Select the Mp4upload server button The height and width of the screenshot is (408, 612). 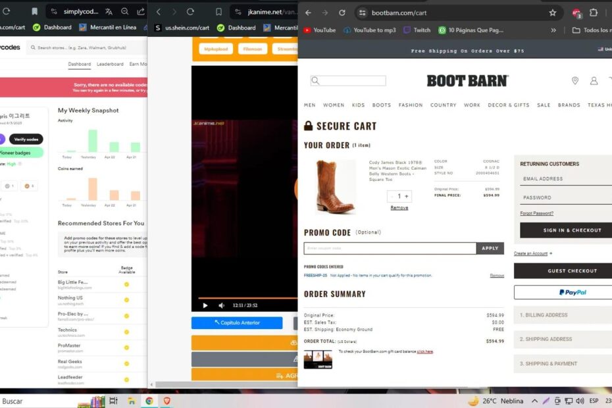(x=216, y=49)
